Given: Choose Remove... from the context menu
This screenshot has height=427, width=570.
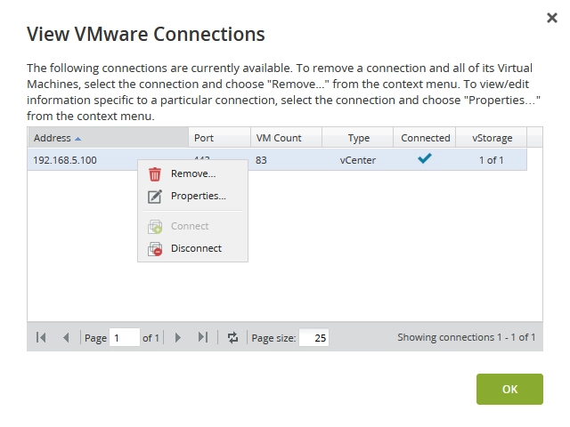Looking at the screenshot, I should coord(193,174).
